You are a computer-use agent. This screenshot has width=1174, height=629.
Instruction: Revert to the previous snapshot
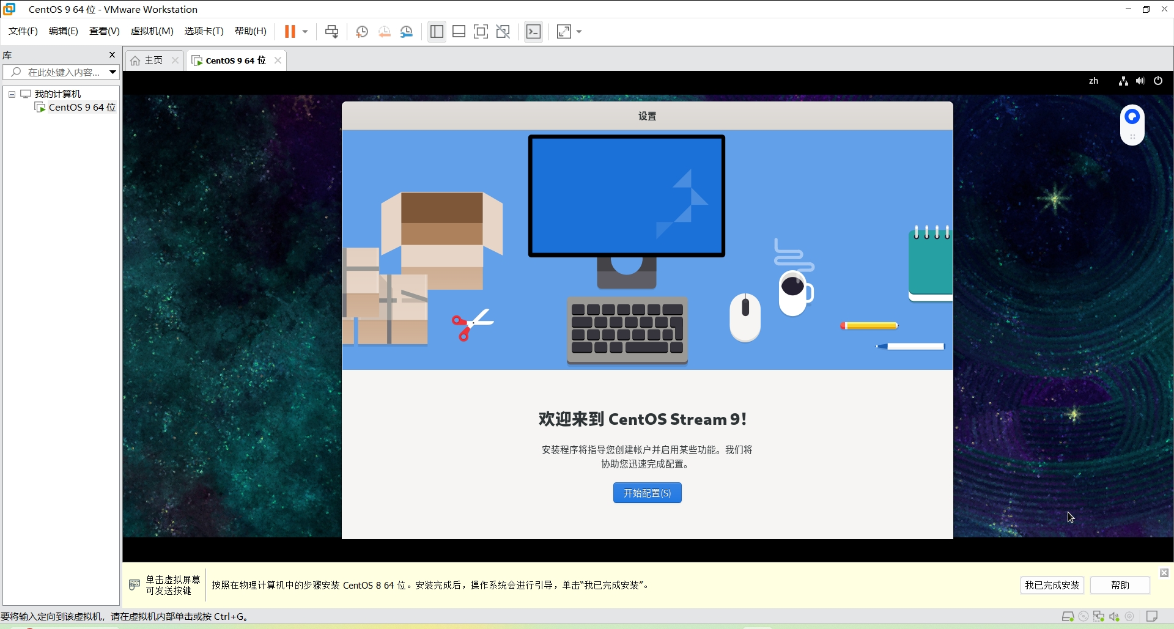(385, 32)
